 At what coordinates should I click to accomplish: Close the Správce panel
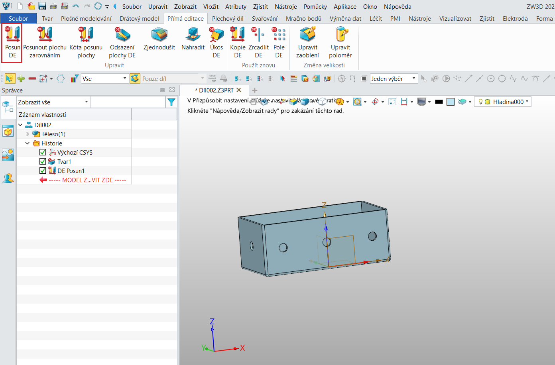172,90
